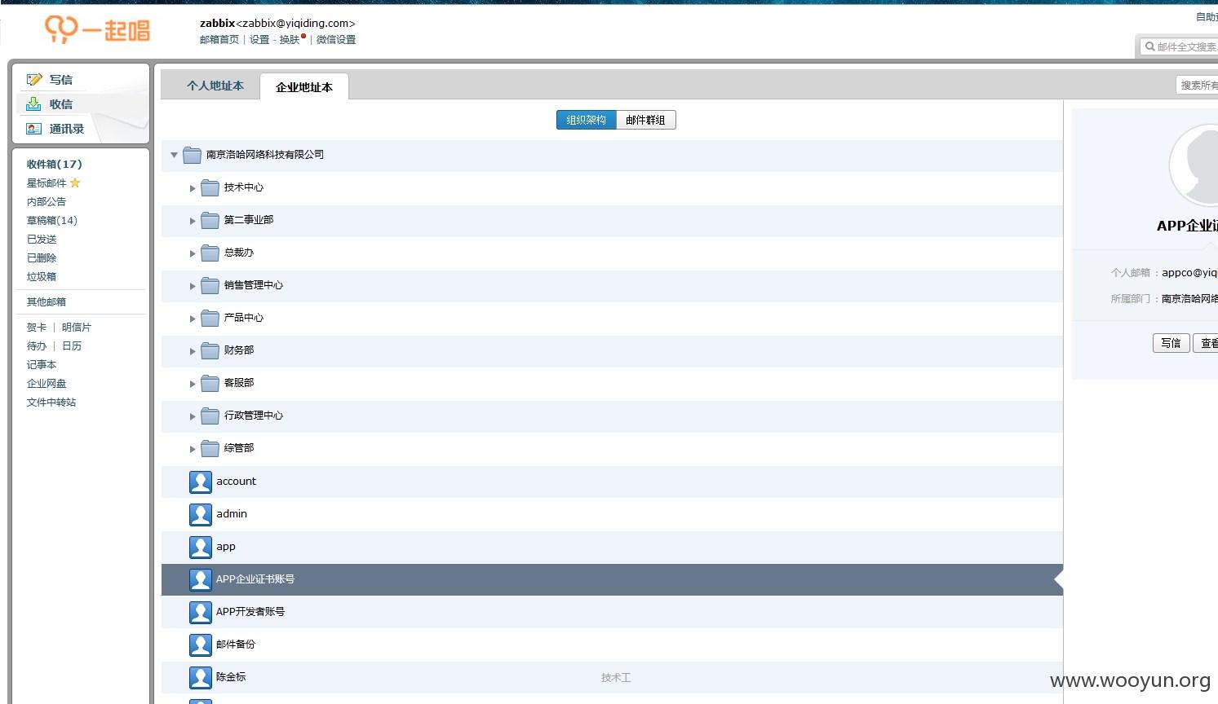This screenshot has width=1218, height=704.
Task: Click the 行政管理中心 folder icon
Action: (x=210, y=416)
